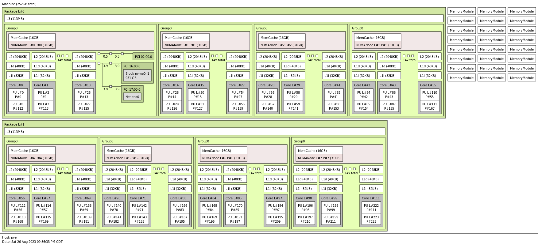
Task: Click processing unit PU L#54 P#27
Action: click(238, 95)
